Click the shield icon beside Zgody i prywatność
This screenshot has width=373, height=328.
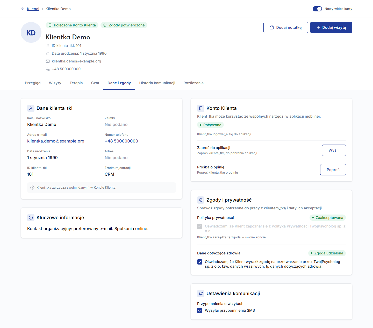click(x=201, y=200)
